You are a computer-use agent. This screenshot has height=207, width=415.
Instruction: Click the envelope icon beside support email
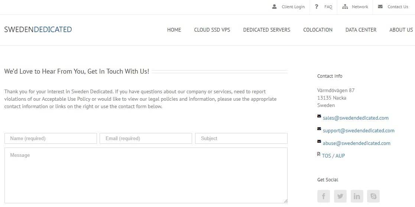pos(319,129)
